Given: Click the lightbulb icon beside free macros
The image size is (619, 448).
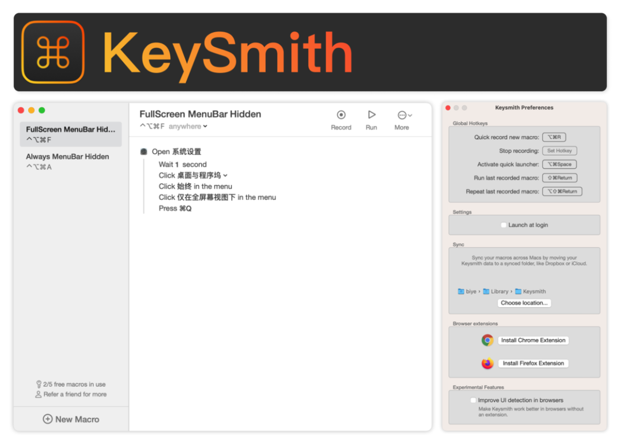Looking at the screenshot, I should click(39, 384).
